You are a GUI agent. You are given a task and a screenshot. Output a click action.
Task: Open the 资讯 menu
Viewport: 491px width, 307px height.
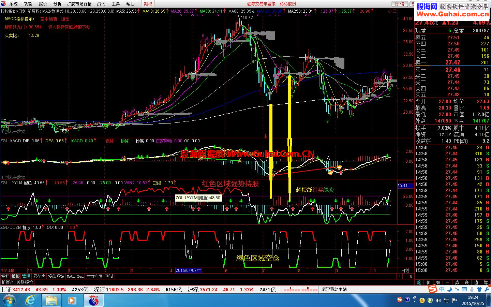pos(101,4)
